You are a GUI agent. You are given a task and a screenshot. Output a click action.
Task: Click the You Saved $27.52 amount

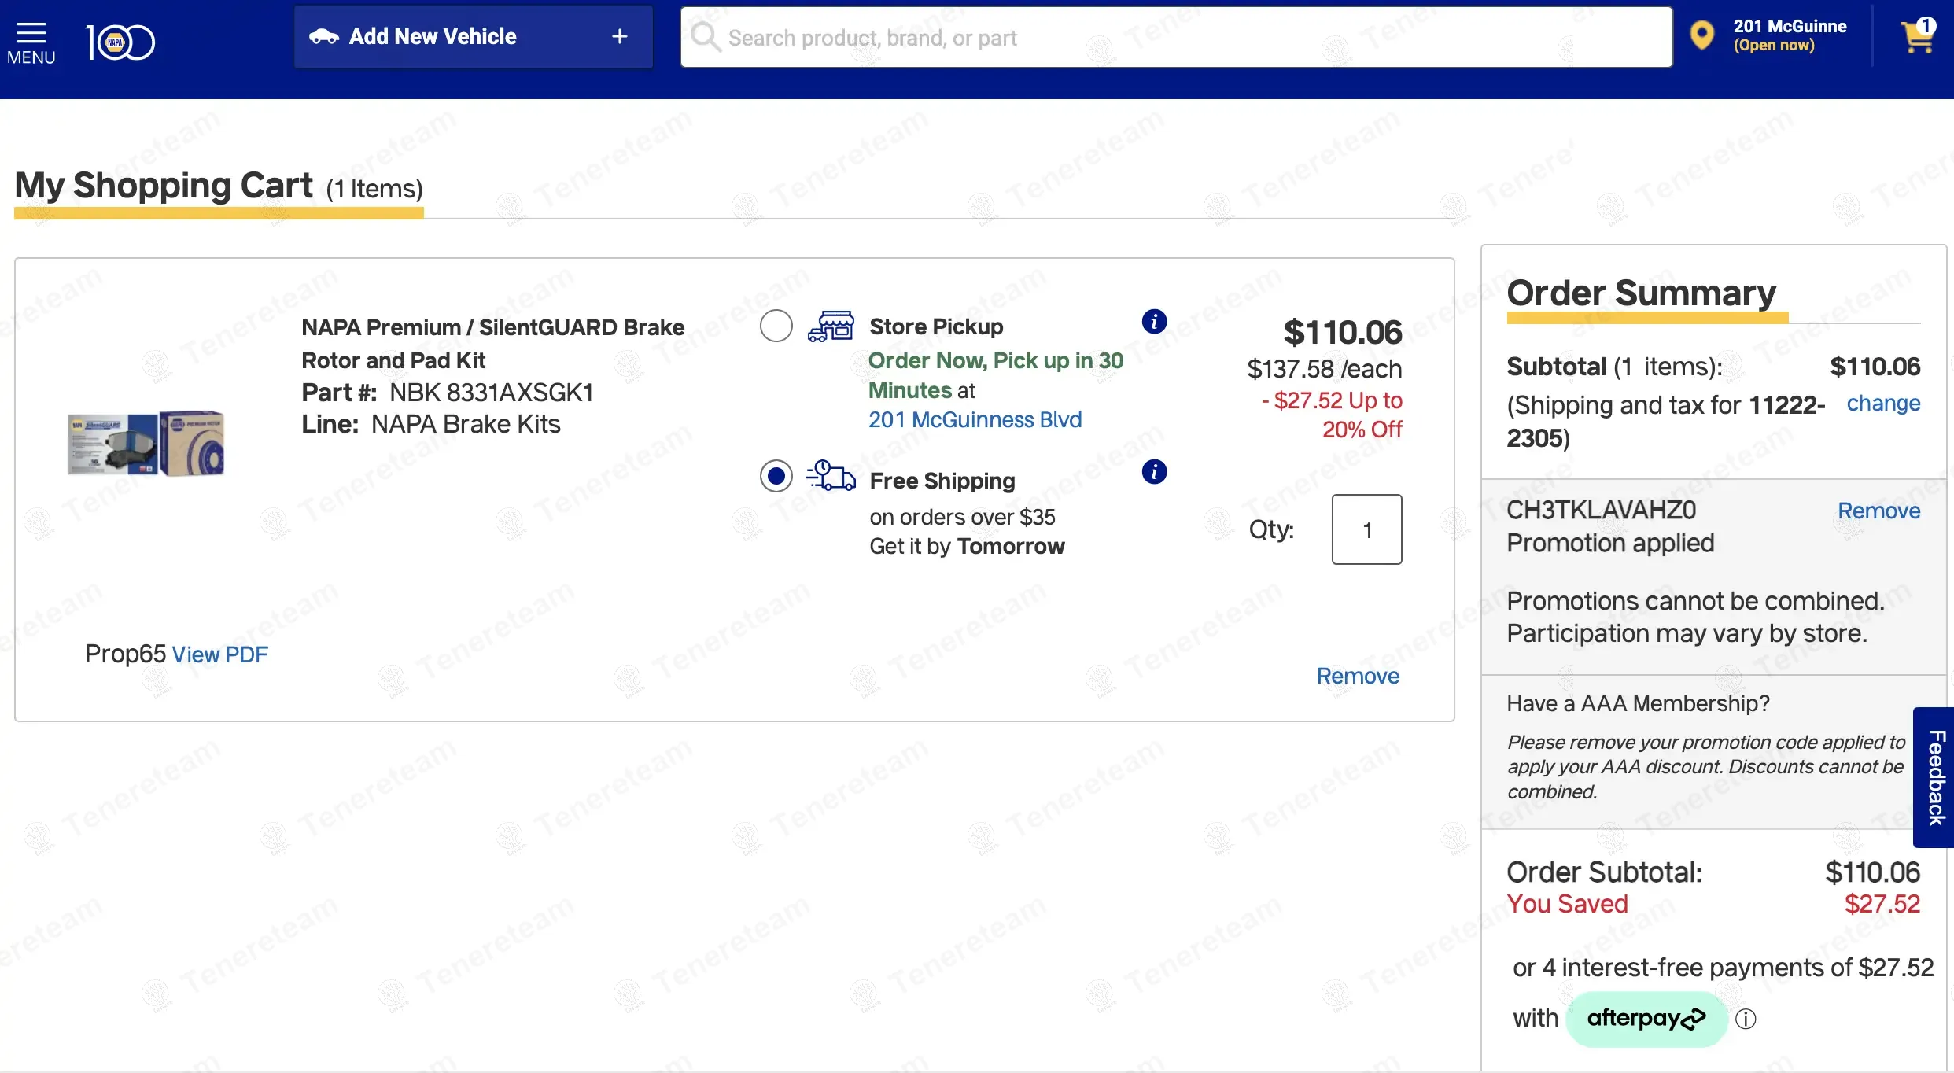(1882, 904)
